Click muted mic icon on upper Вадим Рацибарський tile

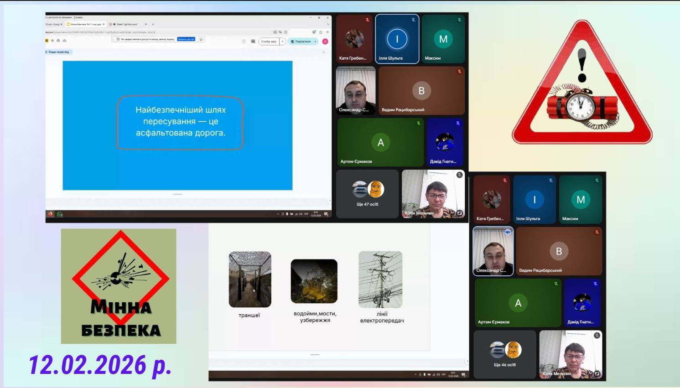459,72
